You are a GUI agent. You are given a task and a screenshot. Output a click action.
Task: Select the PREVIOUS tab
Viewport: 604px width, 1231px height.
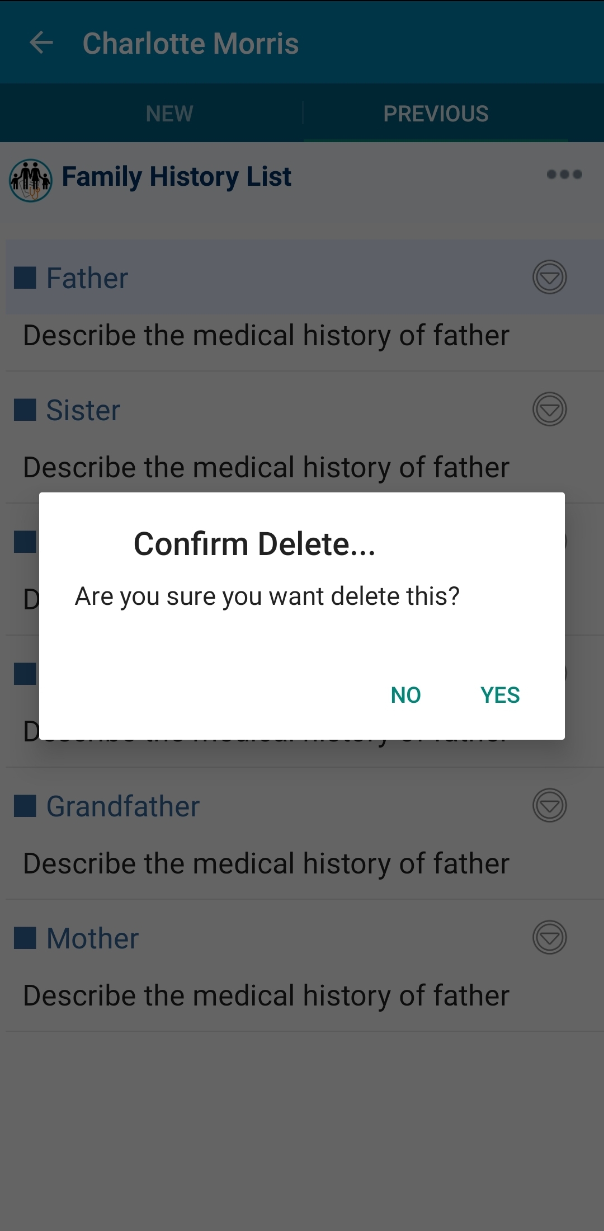[436, 114]
